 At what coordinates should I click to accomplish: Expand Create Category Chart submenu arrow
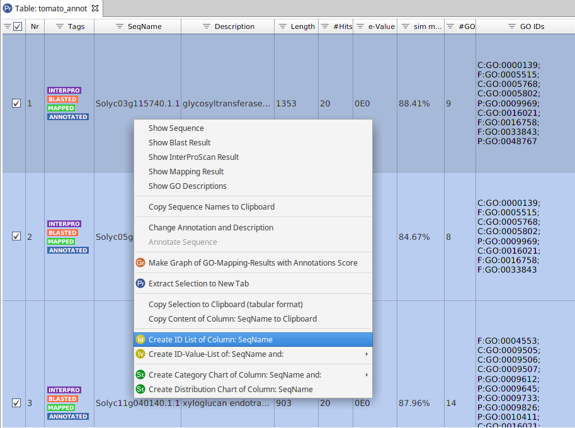[x=367, y=375]
